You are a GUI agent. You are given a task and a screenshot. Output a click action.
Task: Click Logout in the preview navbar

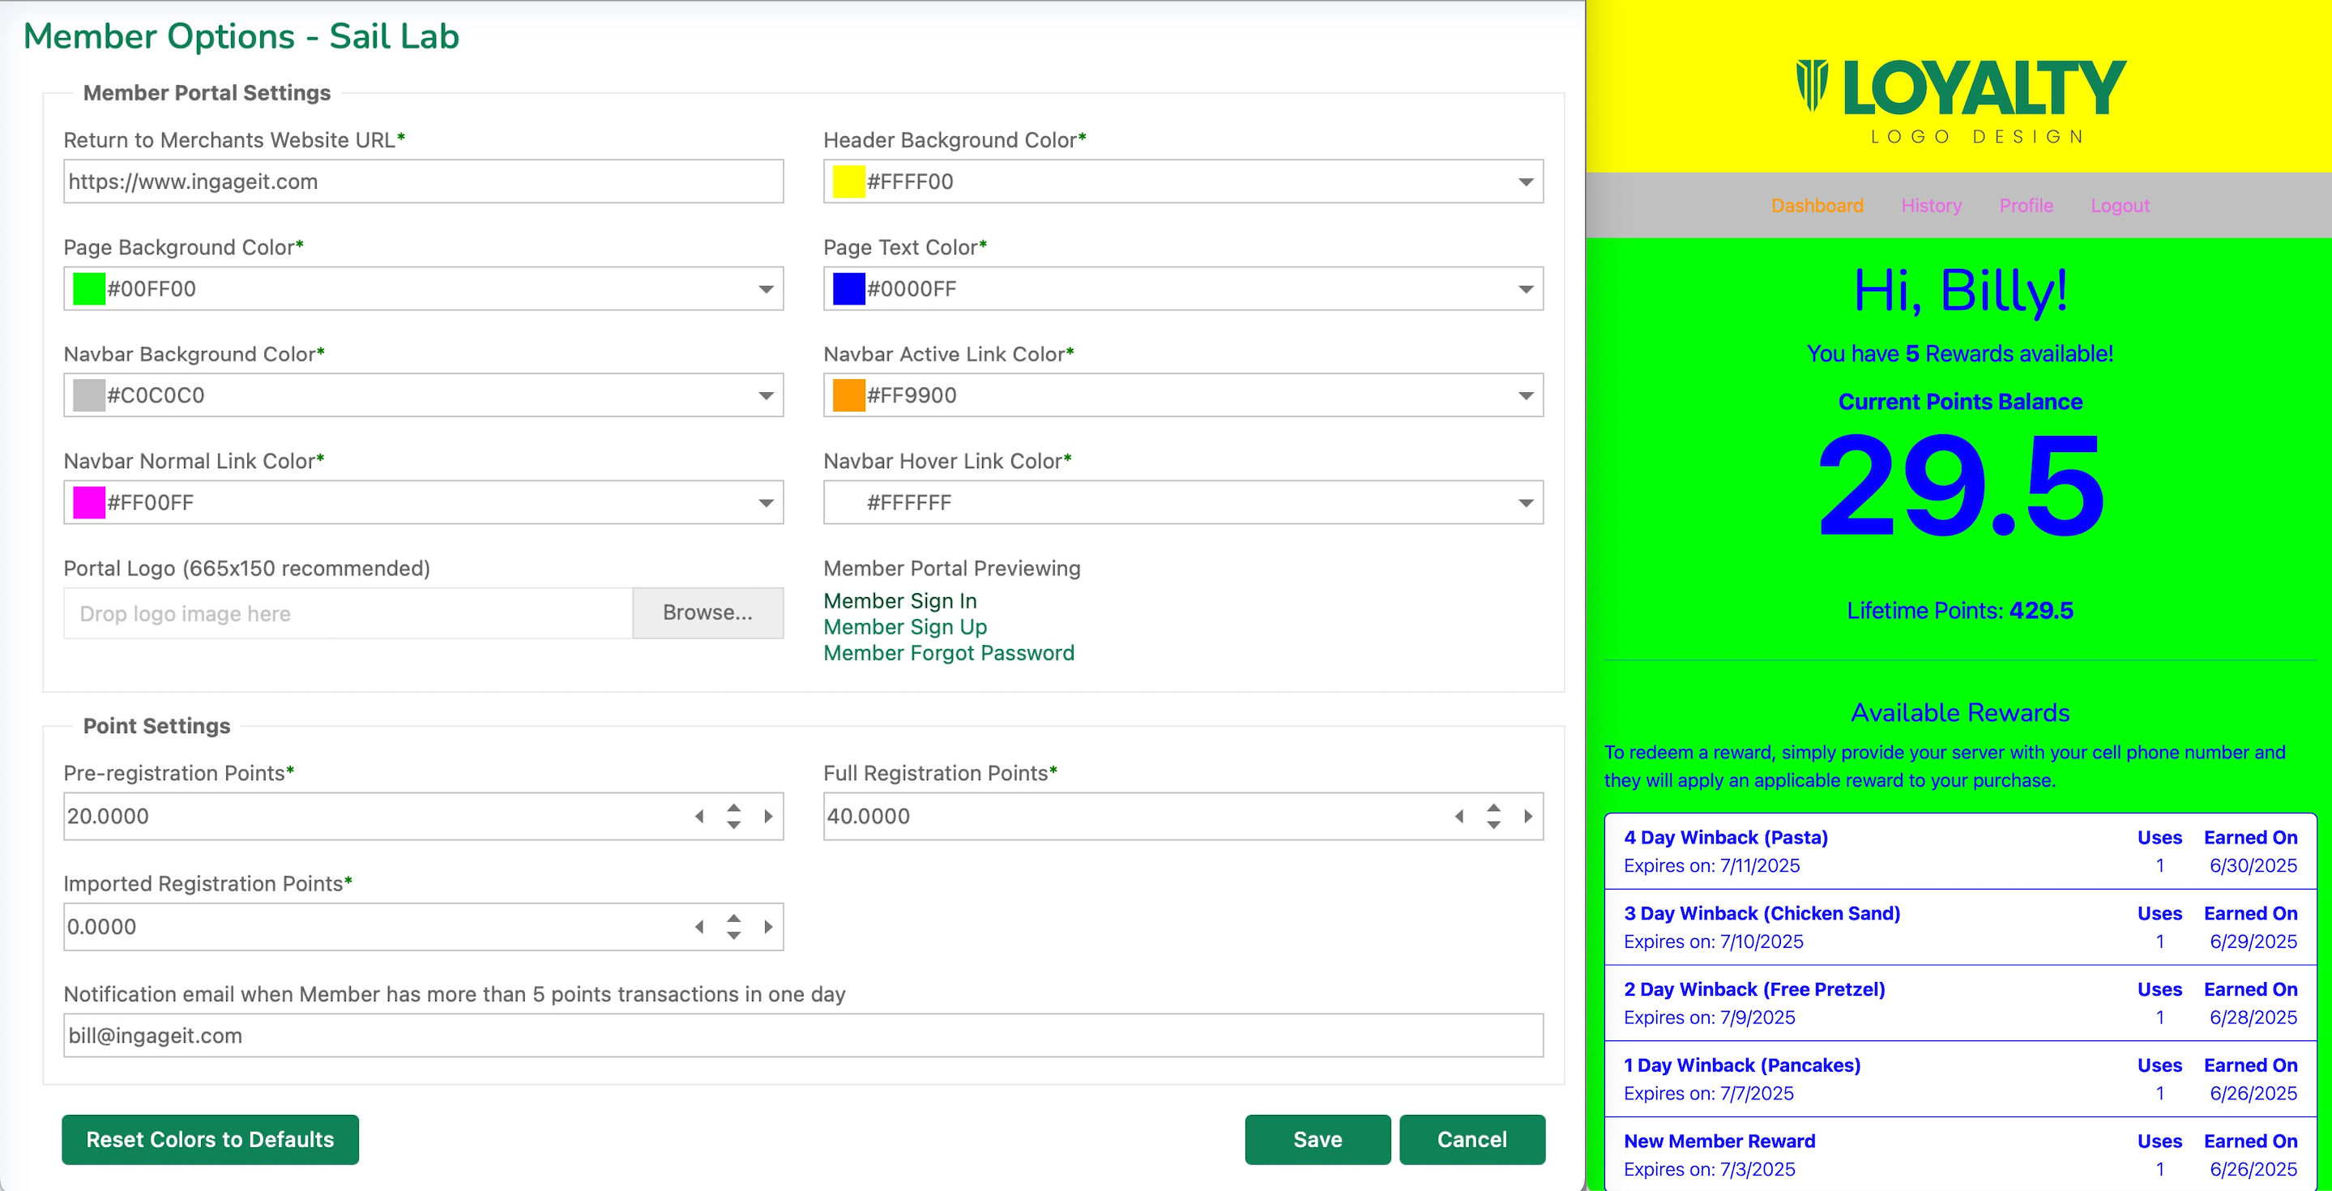(2119, 206)
